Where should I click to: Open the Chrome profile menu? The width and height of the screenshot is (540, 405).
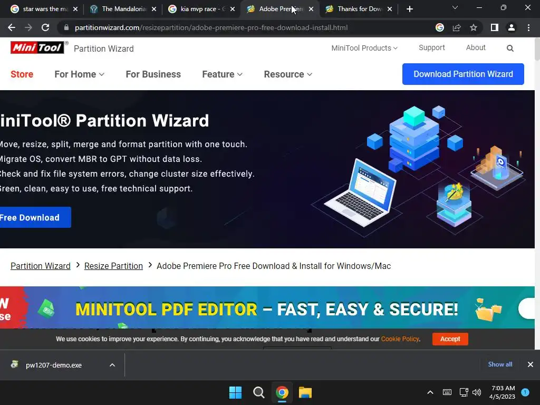512,27
